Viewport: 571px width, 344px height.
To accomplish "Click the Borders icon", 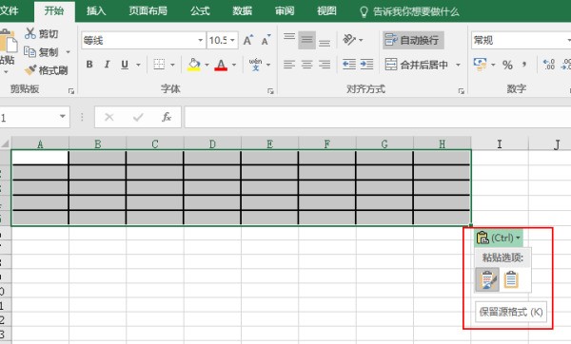I will click(159, 65).
